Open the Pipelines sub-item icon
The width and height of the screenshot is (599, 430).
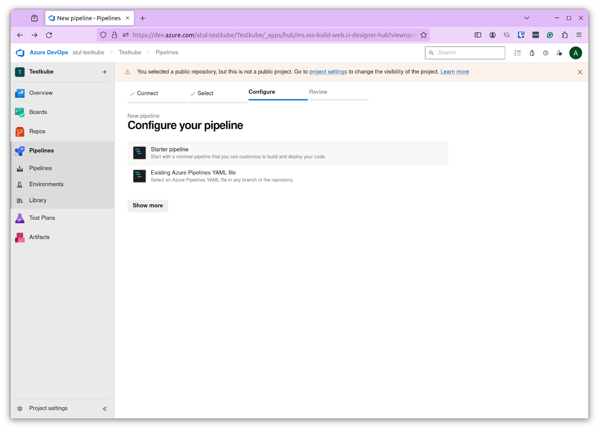click(x=20, y=168)
